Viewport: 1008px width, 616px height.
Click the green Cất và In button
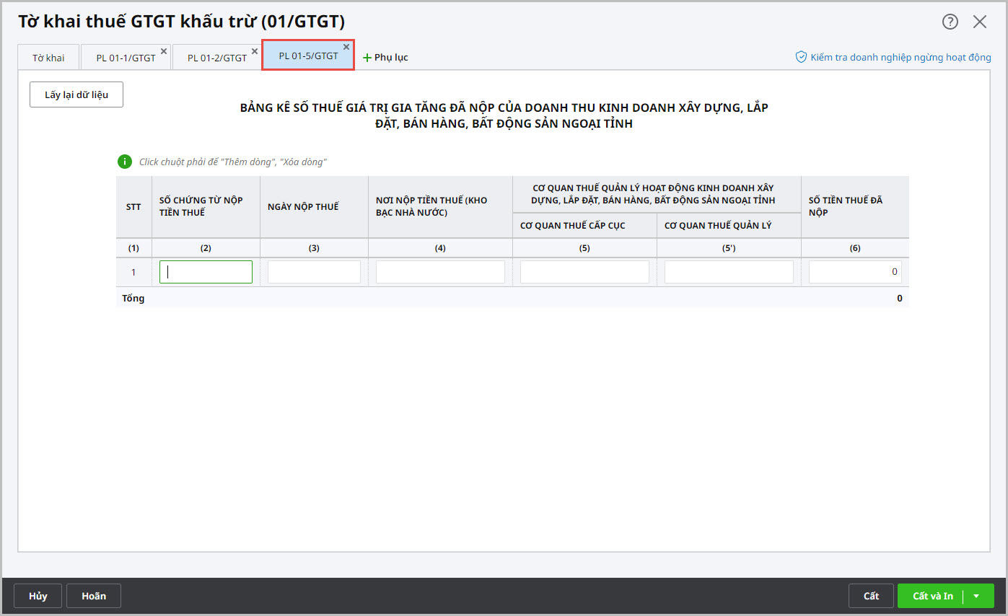tap(932, 596)
